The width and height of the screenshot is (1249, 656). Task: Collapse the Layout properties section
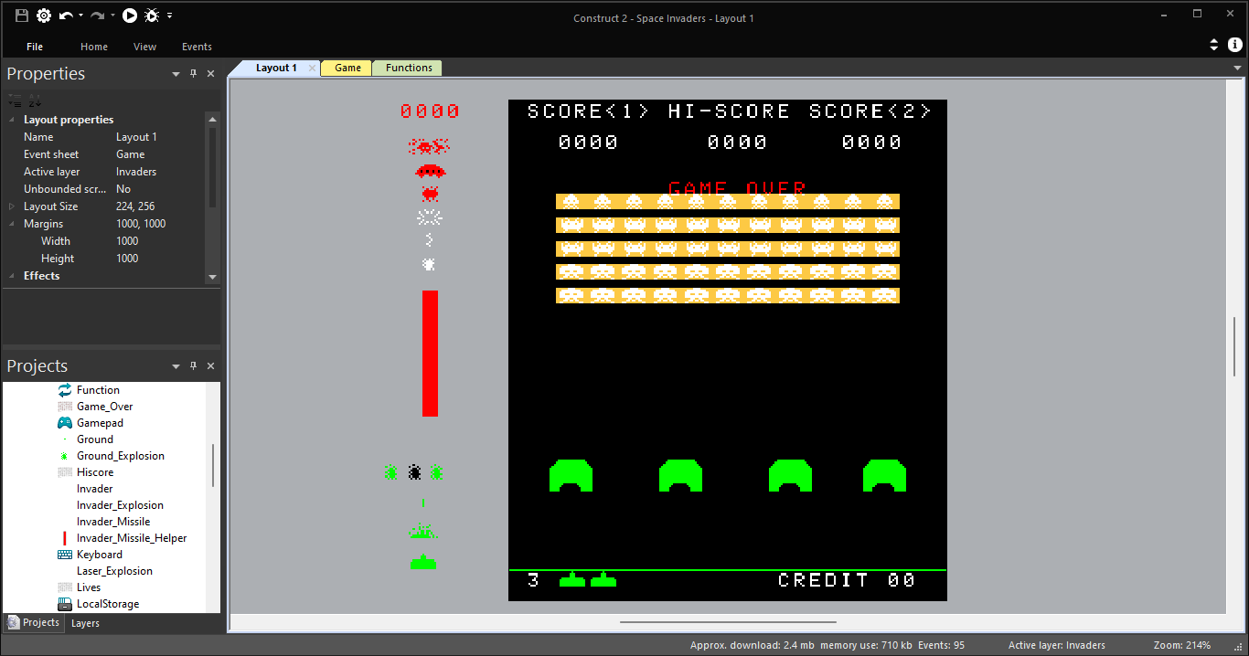[12, 120]
